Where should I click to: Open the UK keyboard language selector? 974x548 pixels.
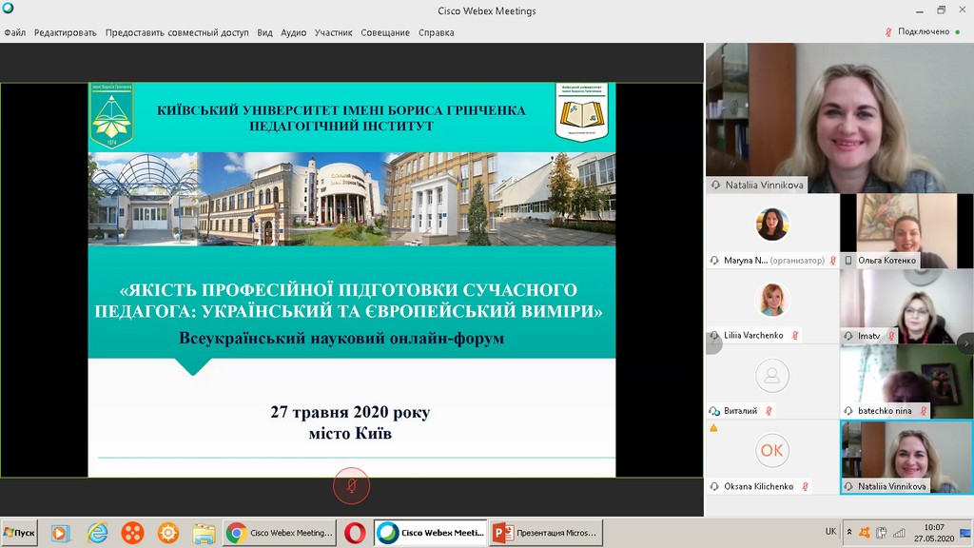(829, 533)
